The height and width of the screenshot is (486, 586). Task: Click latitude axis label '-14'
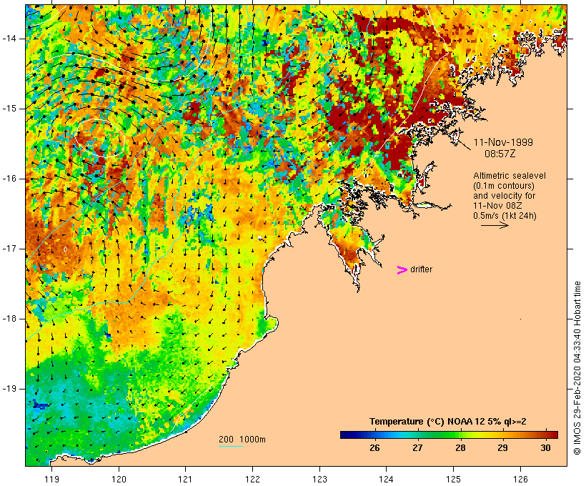click(9, 39)
